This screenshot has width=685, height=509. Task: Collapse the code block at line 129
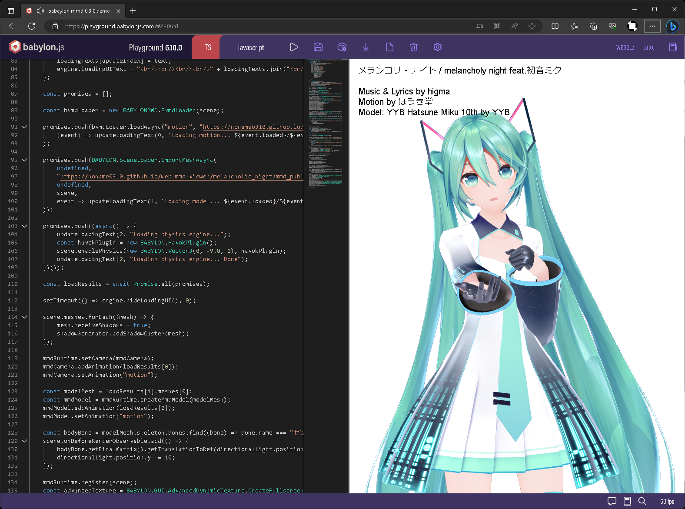coord(24,441)
